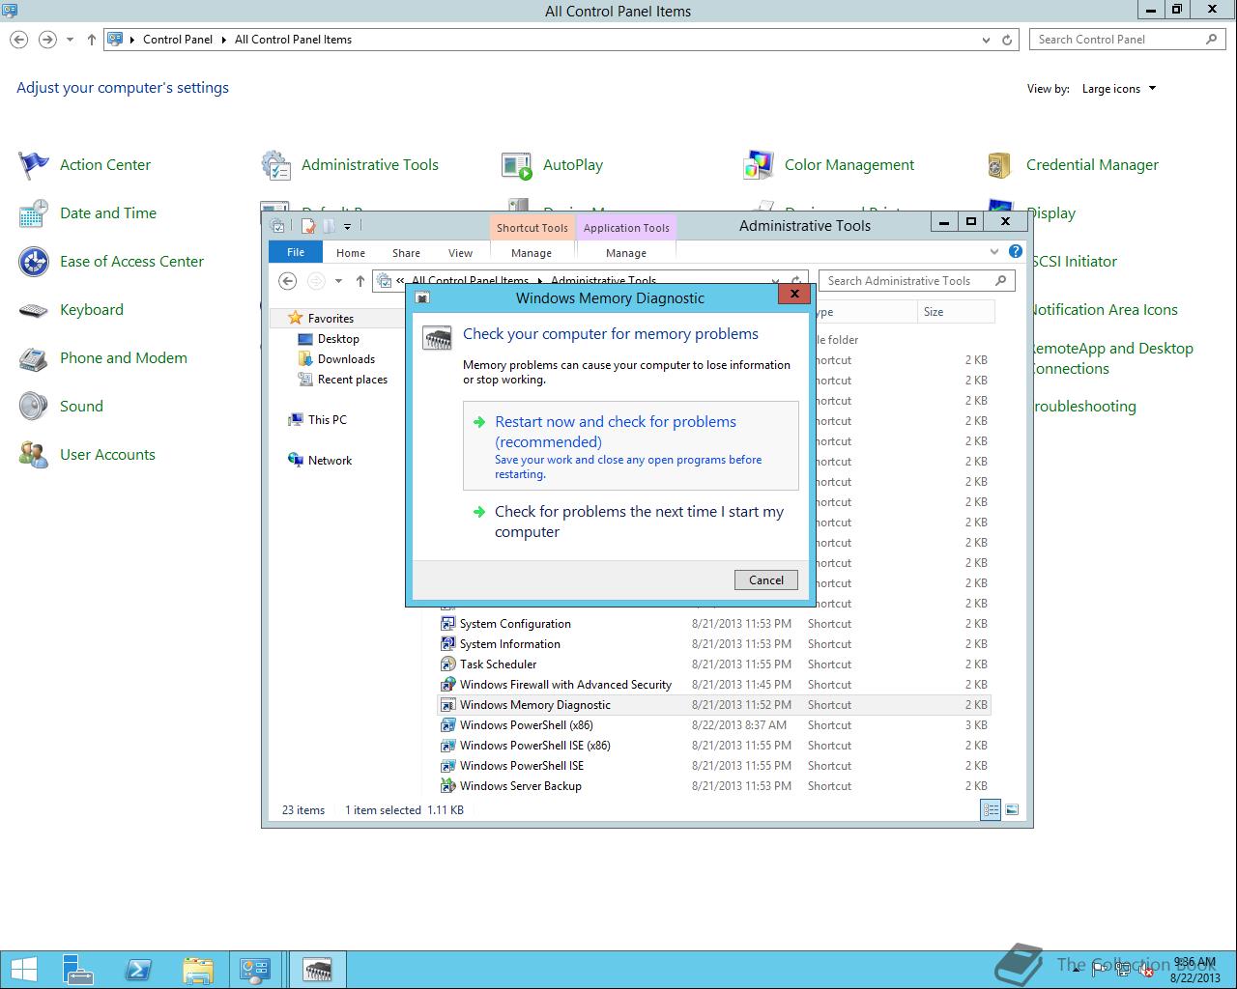This screenshot has height=989, width=1237.
Task: Select Windows Server Backup shortcut
Action: click(x=714, y=786)
